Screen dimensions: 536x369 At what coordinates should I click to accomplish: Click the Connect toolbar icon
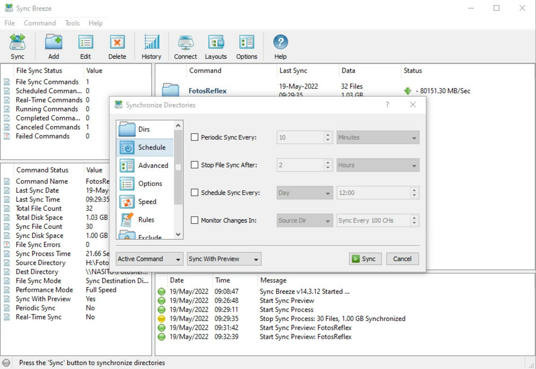click(186, 47)
